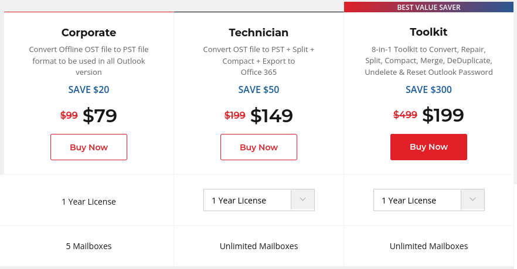Click Buy Now for Technician plan

(x=259, y=147)
